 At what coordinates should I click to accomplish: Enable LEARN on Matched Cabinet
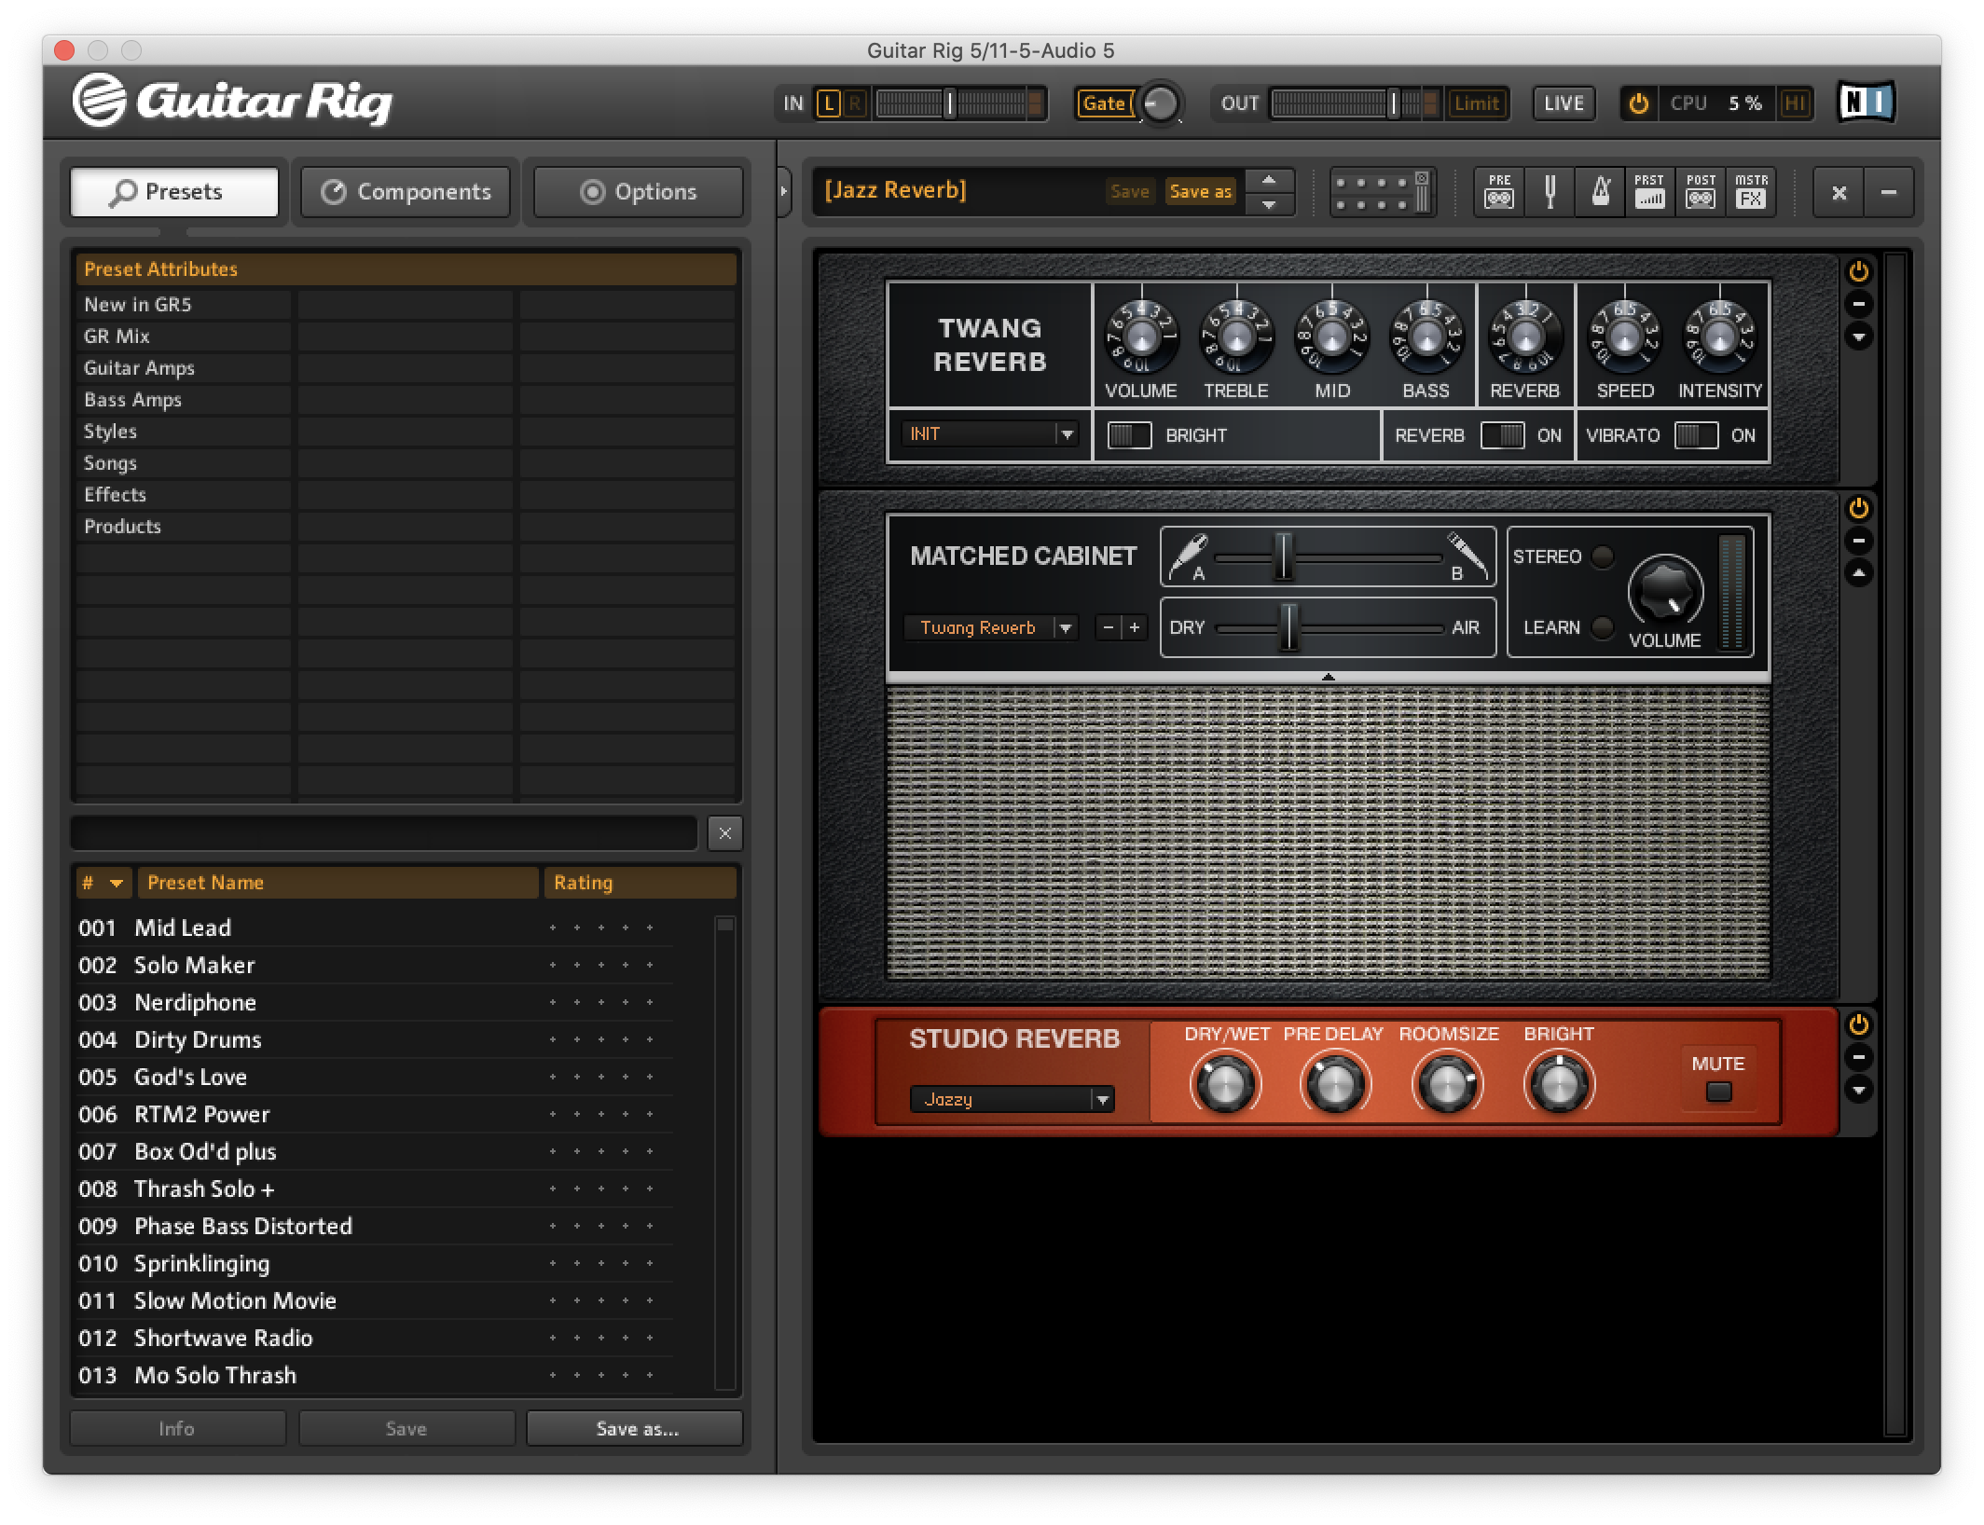tap(1603, 627)
